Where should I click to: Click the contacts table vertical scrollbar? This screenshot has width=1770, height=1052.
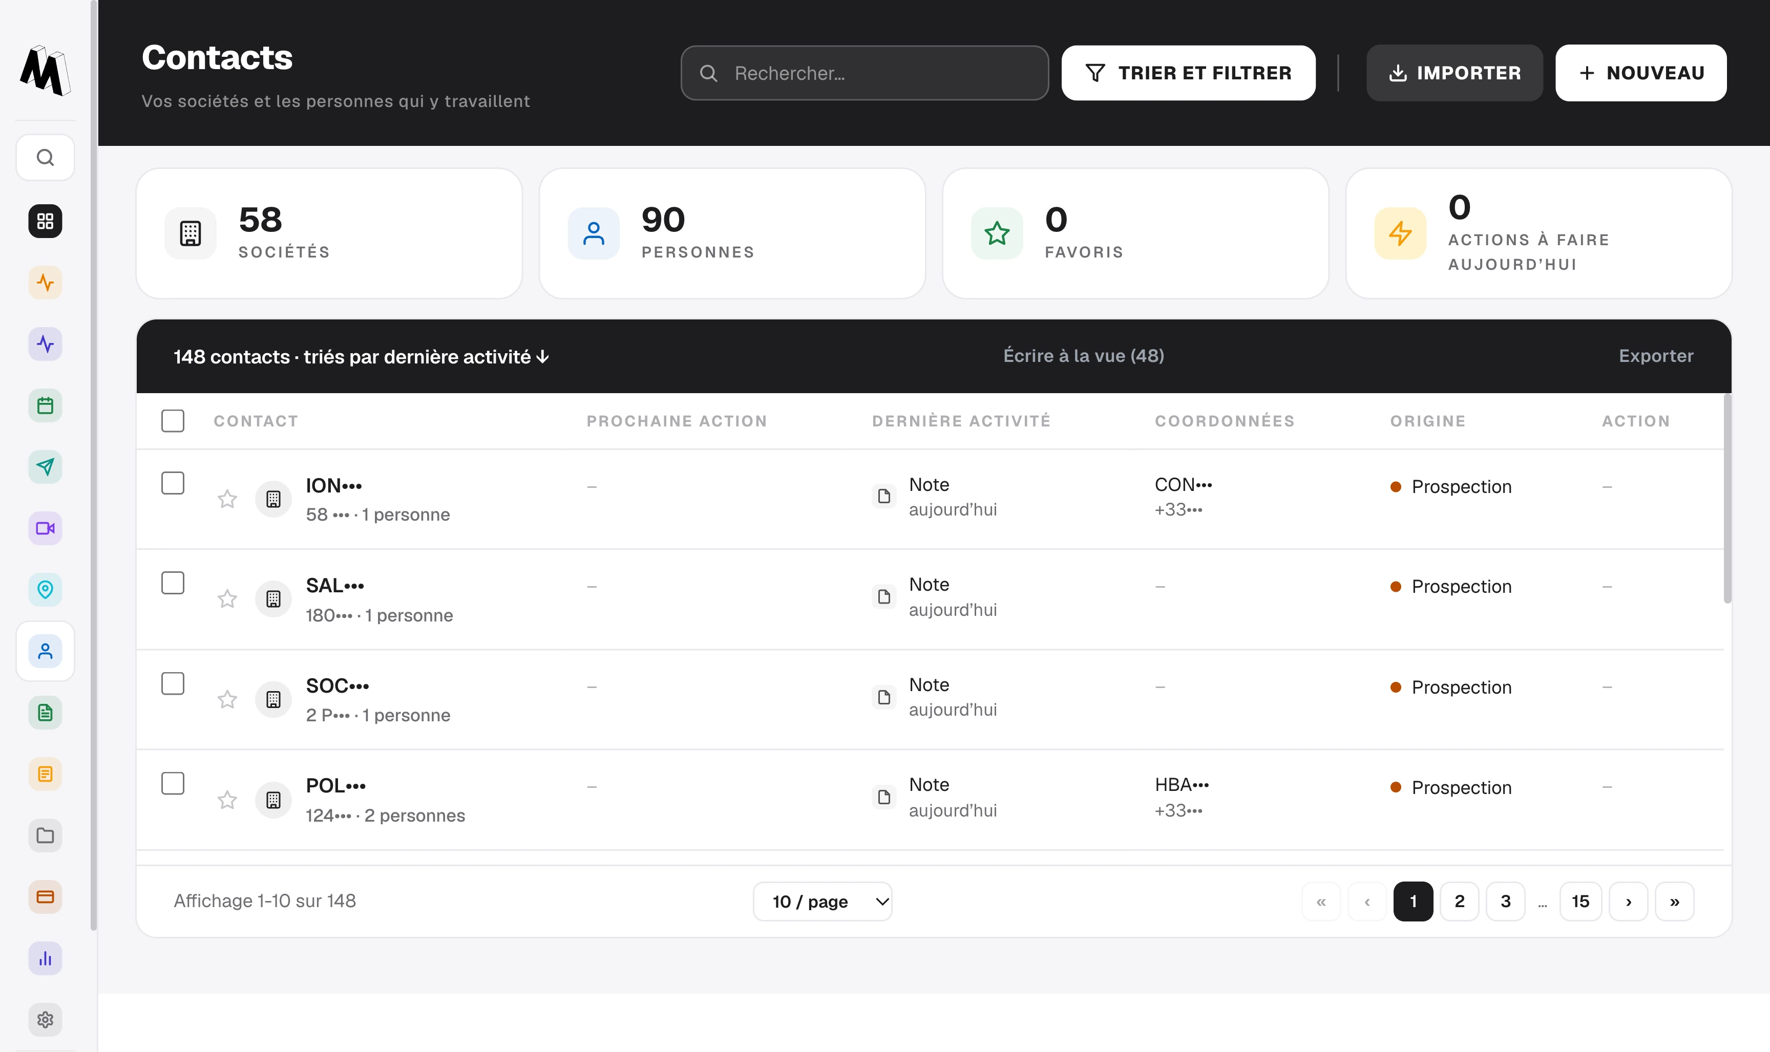tap(1727, 499)
